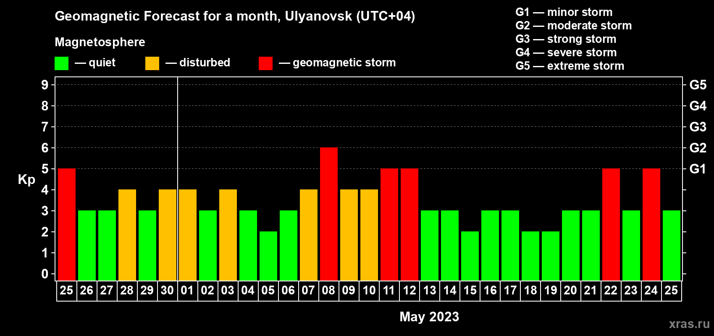Click the Kp value 9 axis label
This screenshot has height=336, width=714.
point(45,85)
